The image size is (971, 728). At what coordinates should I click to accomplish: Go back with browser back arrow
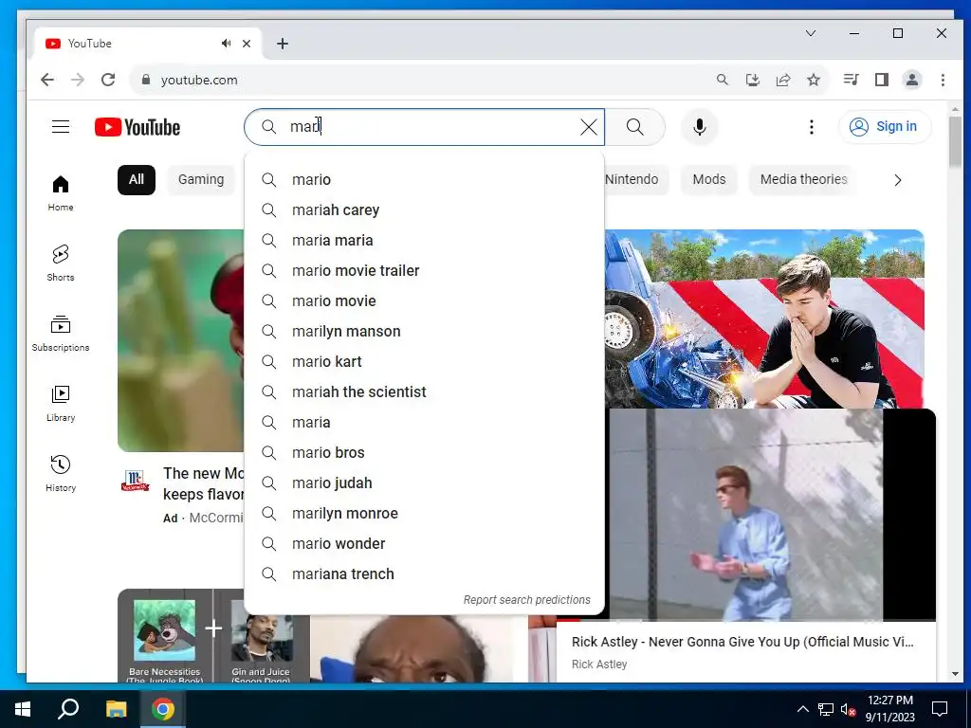point(47,80)
